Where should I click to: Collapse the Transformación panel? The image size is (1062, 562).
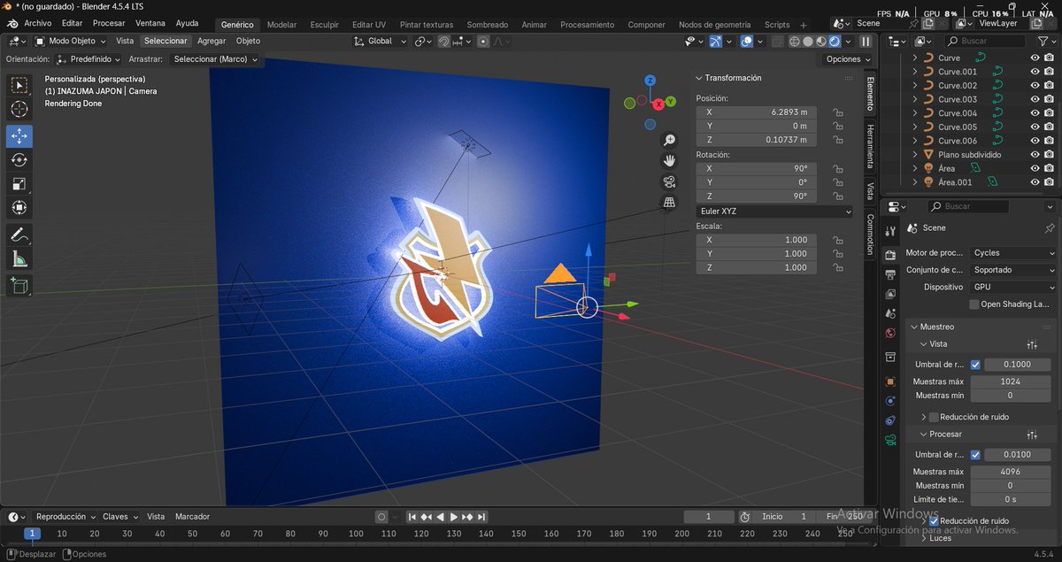pos(699,78)
